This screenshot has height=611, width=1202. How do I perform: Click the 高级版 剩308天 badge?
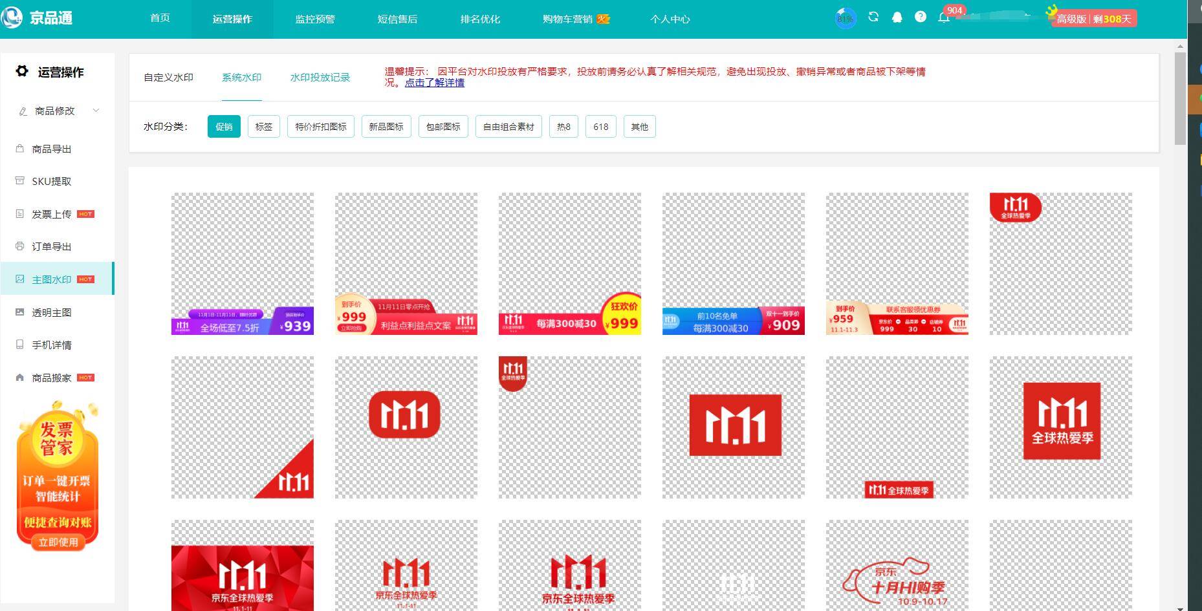(1094, 19)
